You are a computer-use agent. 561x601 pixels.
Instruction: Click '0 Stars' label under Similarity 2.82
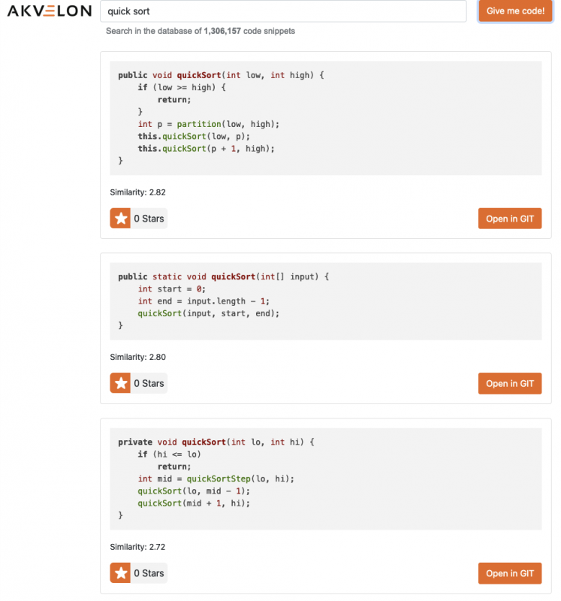(149, 219)
